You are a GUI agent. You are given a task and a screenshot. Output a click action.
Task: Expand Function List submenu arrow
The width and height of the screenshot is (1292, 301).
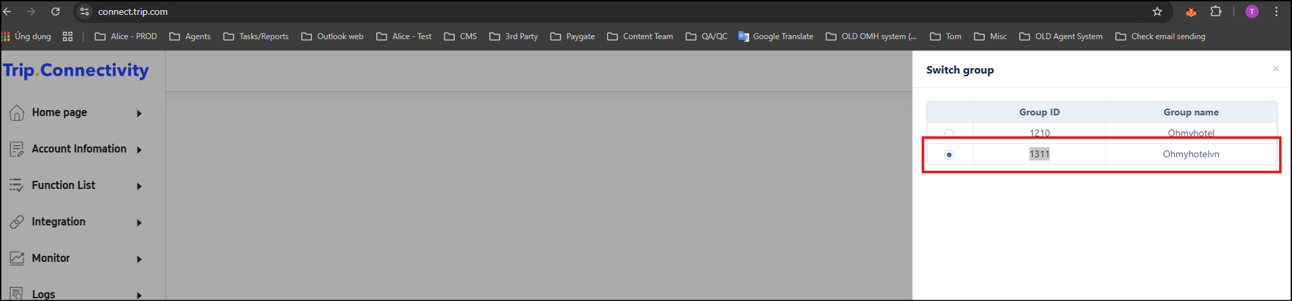139,186
